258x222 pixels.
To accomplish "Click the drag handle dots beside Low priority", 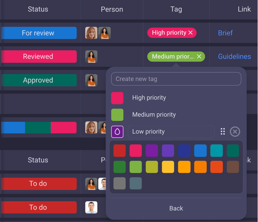I will coord(223,132).
